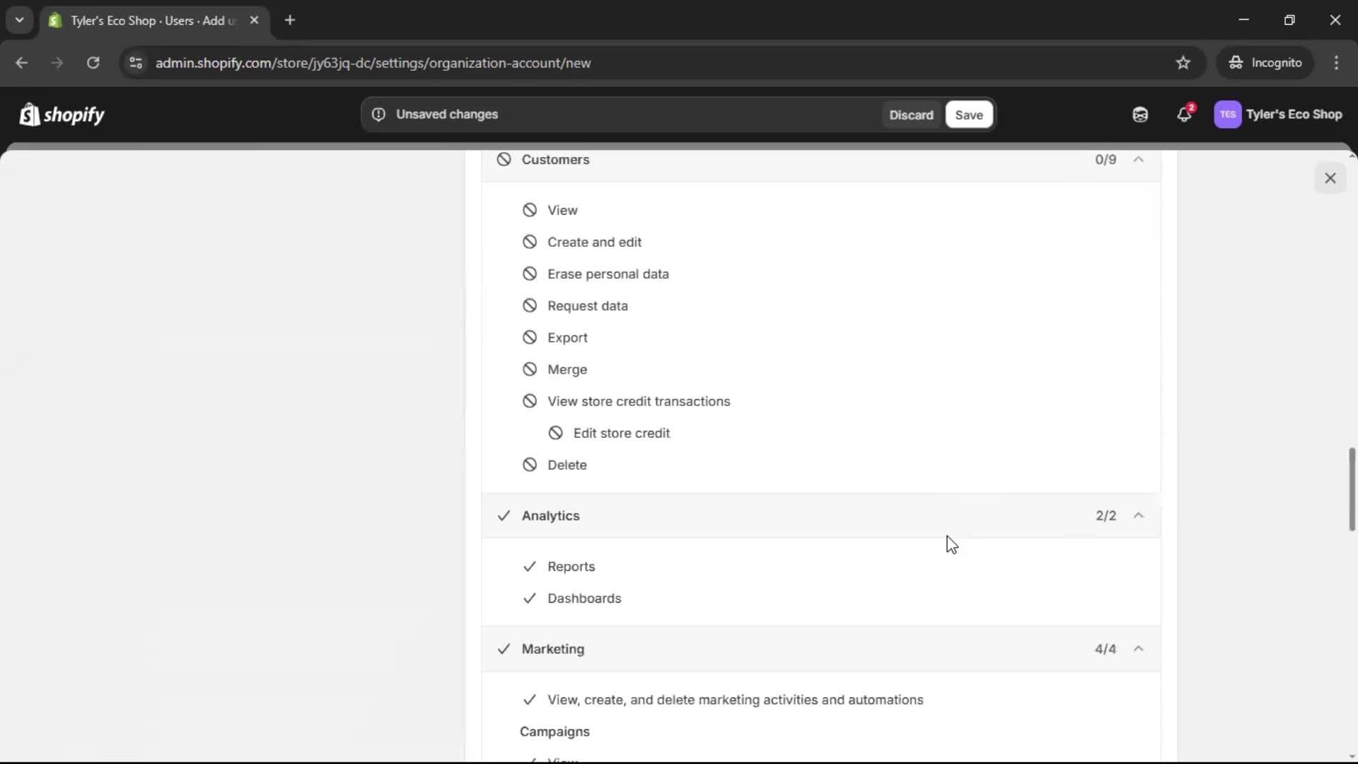Discard the unsaved changes
The width and height of the screenshot is (1358, 764).
coord(911,114)
